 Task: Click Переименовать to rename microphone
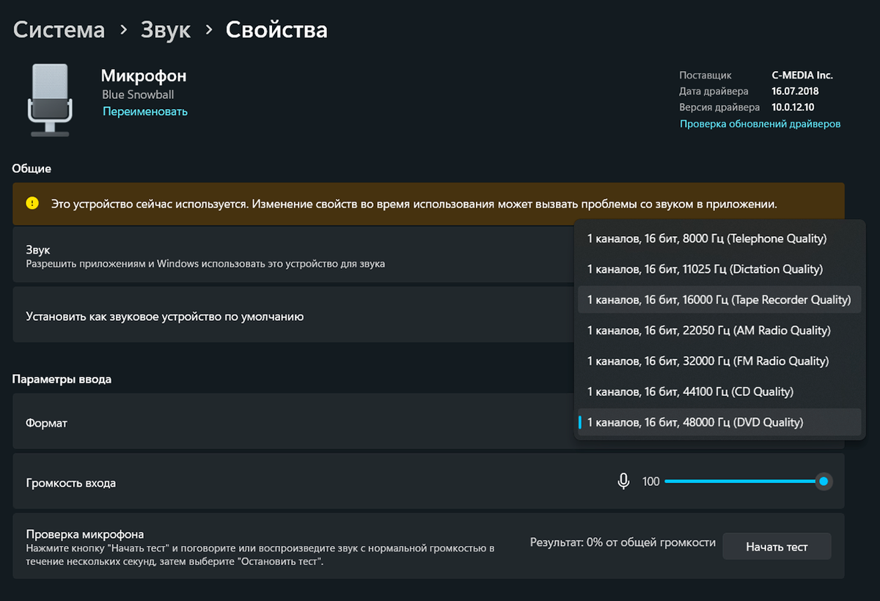145,111
